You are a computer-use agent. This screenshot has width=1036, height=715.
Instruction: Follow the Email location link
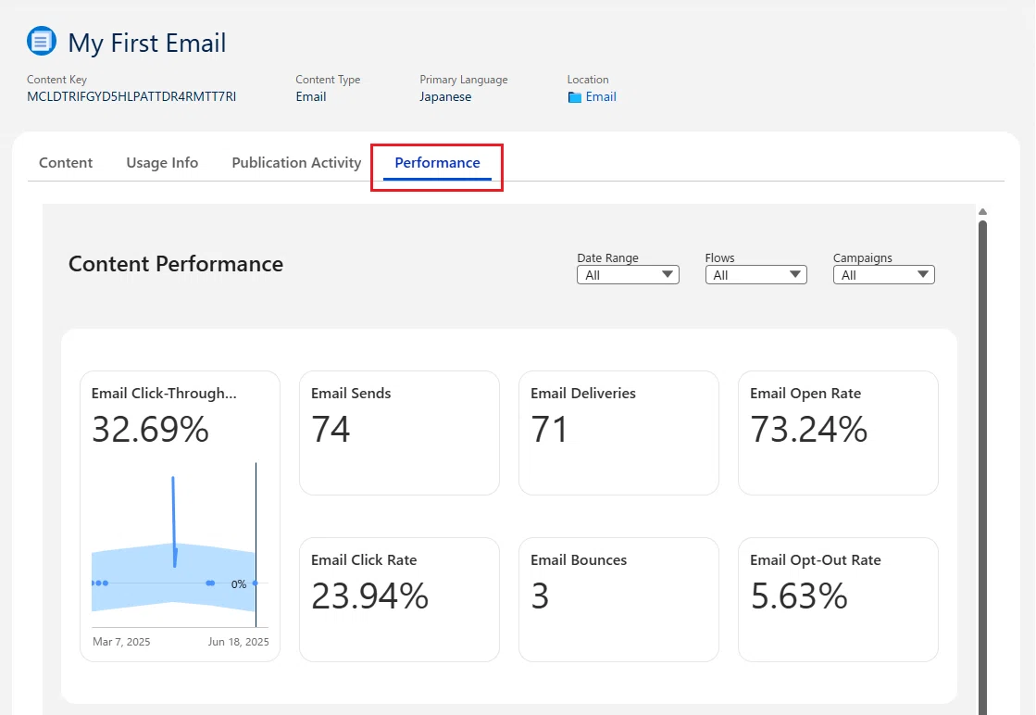[601, 96]
